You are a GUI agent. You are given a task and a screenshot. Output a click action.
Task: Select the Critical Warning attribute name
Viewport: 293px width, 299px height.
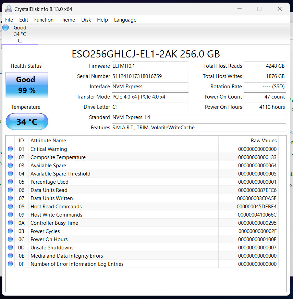click(49, 149)
